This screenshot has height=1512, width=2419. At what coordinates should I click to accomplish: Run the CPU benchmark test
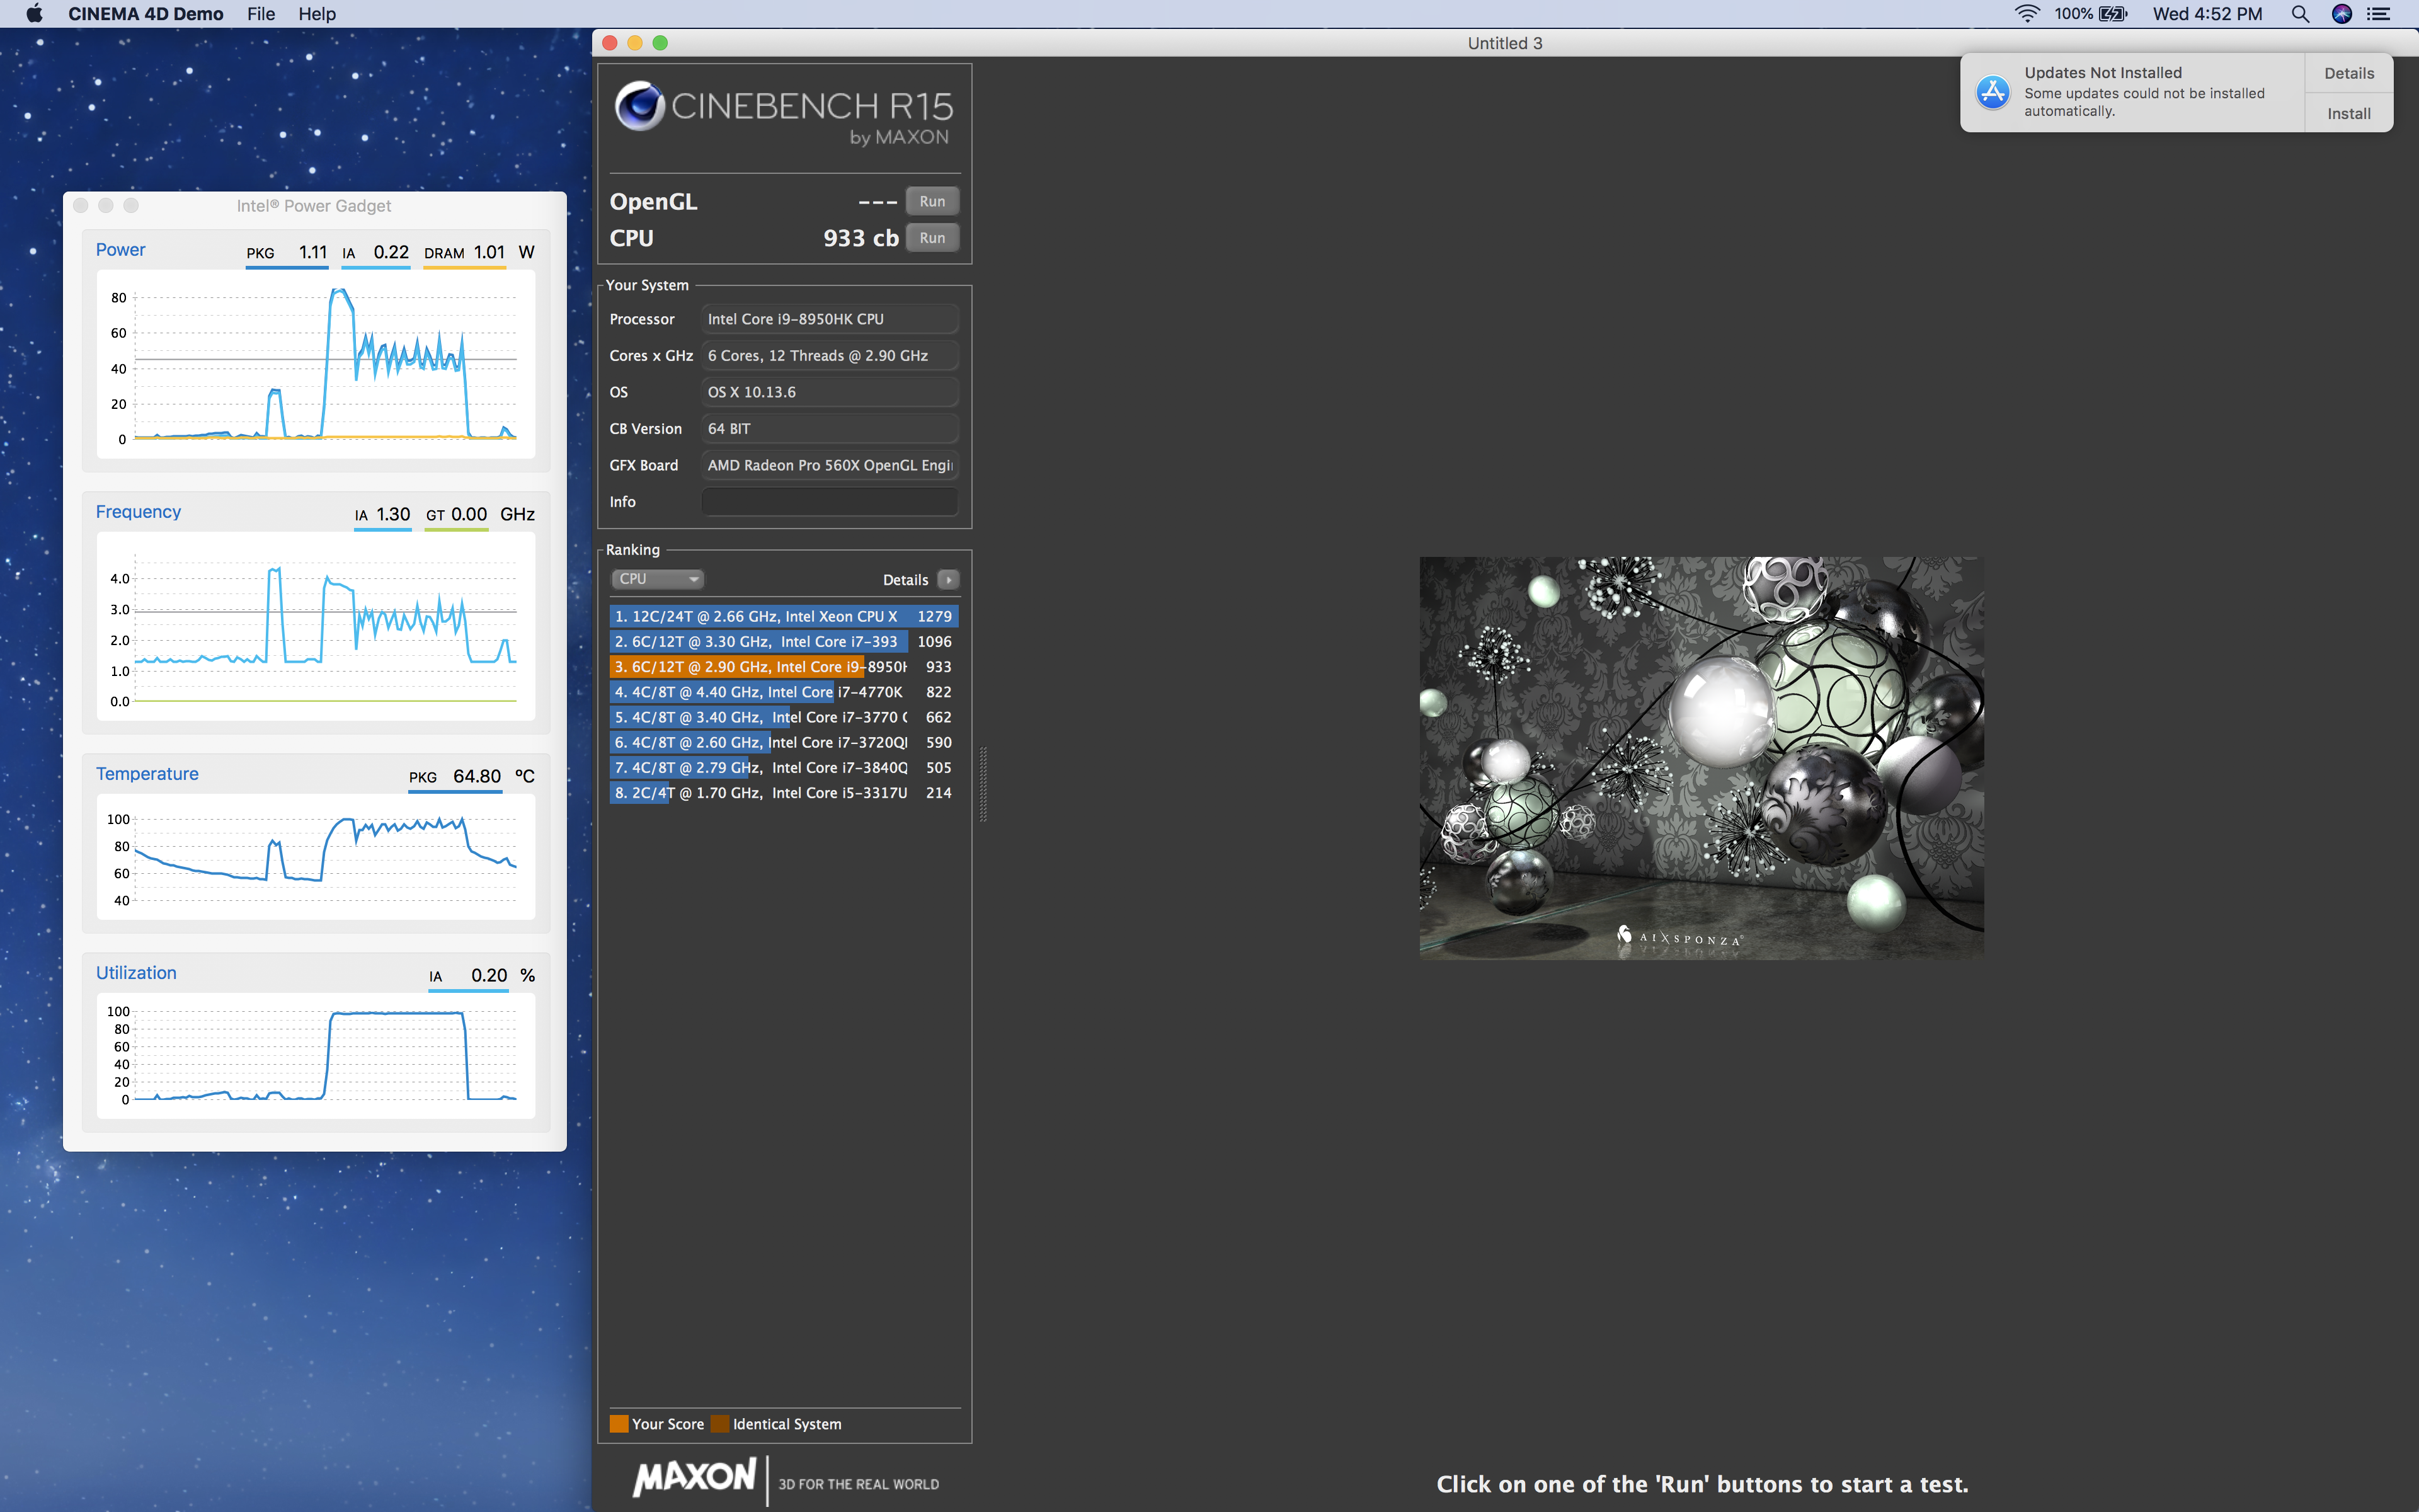click(932, 238)
